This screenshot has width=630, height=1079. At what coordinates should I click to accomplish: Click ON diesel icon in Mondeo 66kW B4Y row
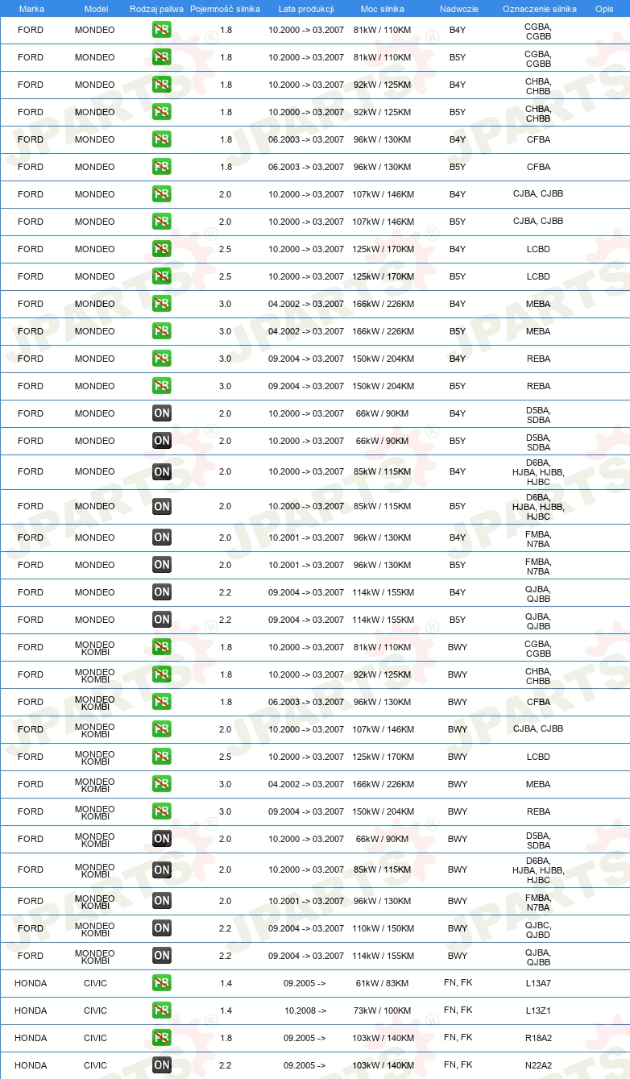click(x=162, y=414)
